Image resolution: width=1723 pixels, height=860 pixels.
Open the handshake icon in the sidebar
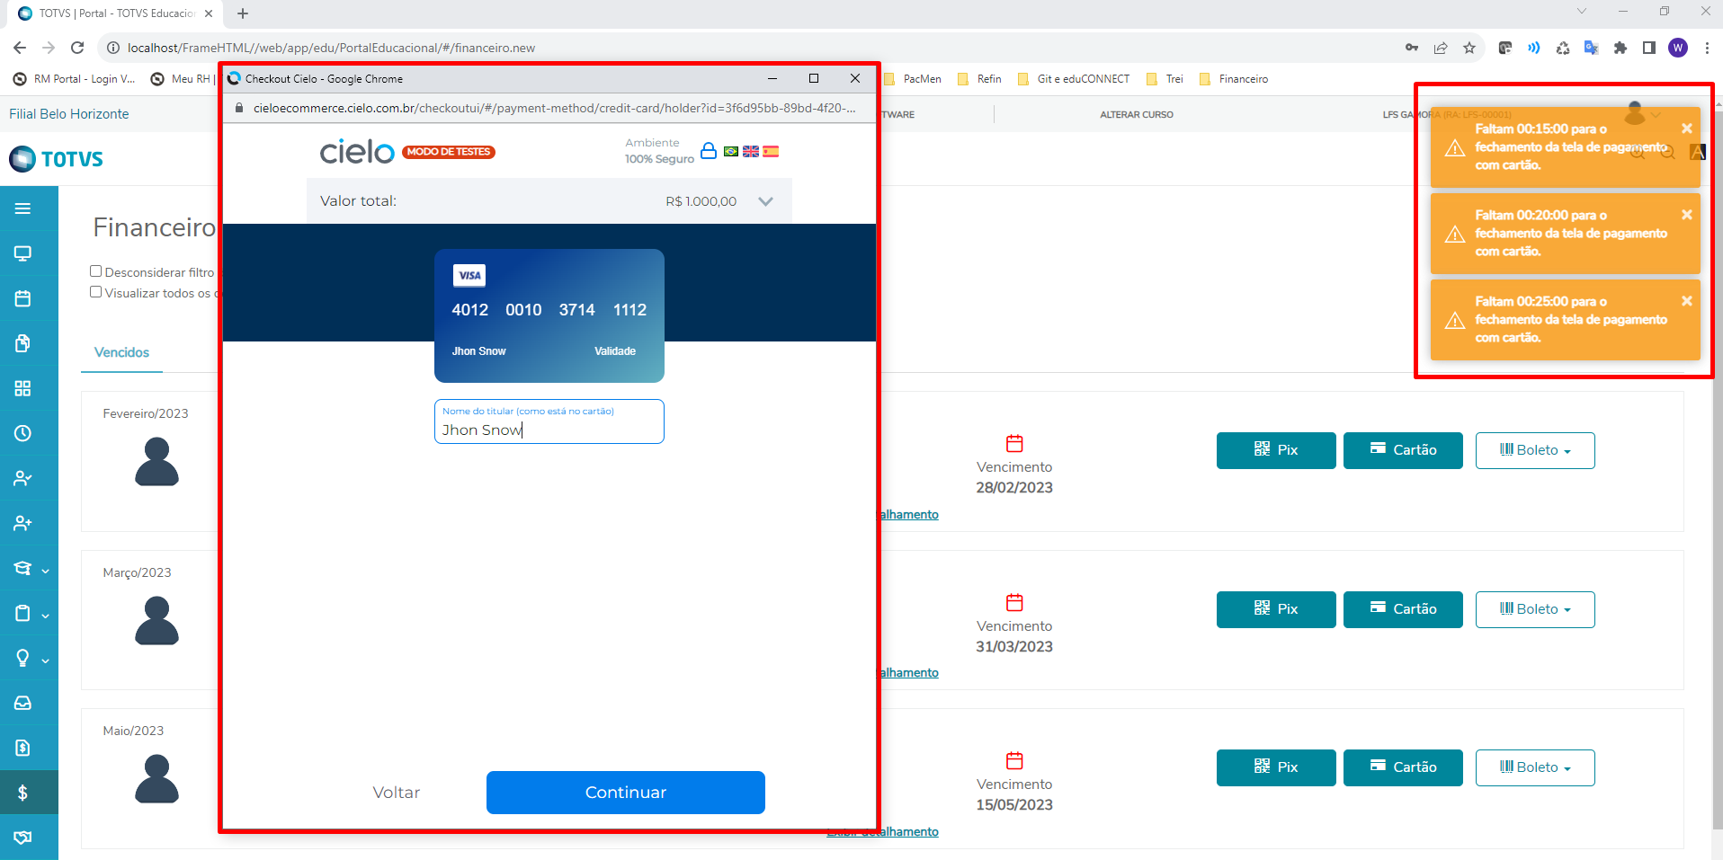tap(23, 838)
